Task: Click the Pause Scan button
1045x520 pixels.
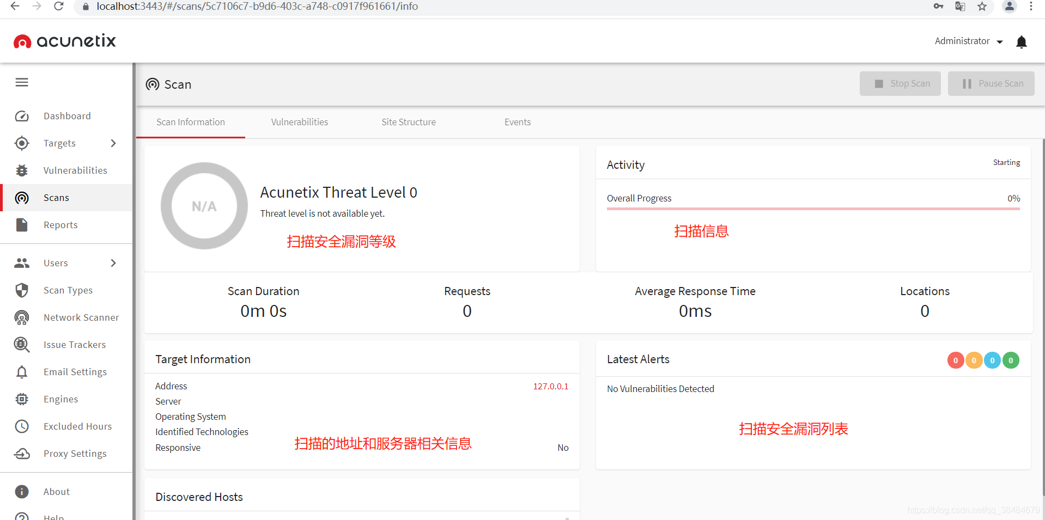Action: point(991,84)
